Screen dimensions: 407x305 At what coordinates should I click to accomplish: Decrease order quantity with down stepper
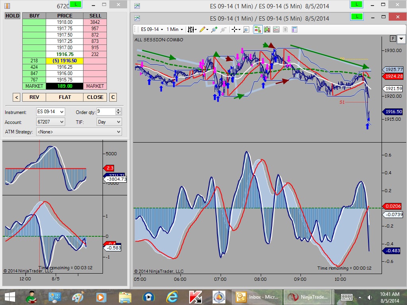tap(118, 113)
